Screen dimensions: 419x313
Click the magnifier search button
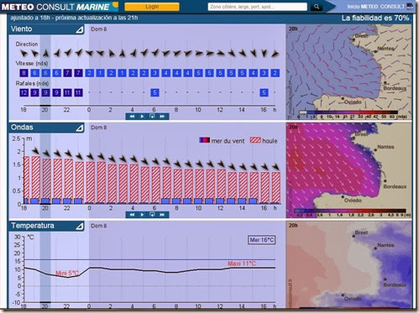coord(317,7)
